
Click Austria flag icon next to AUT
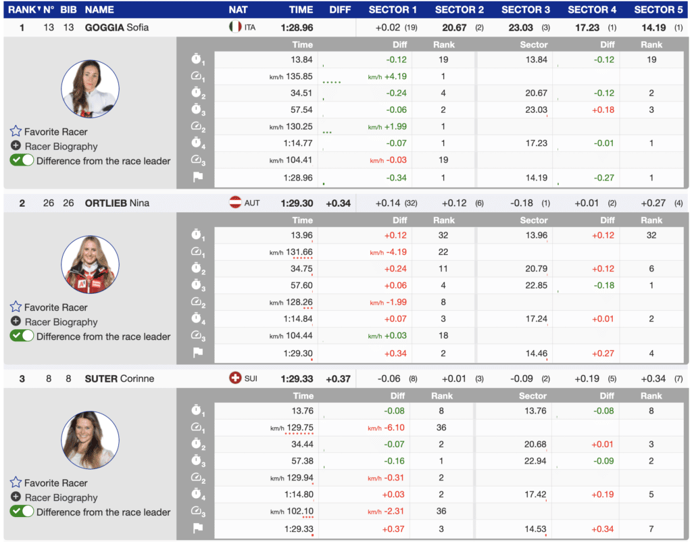point(235,203)
